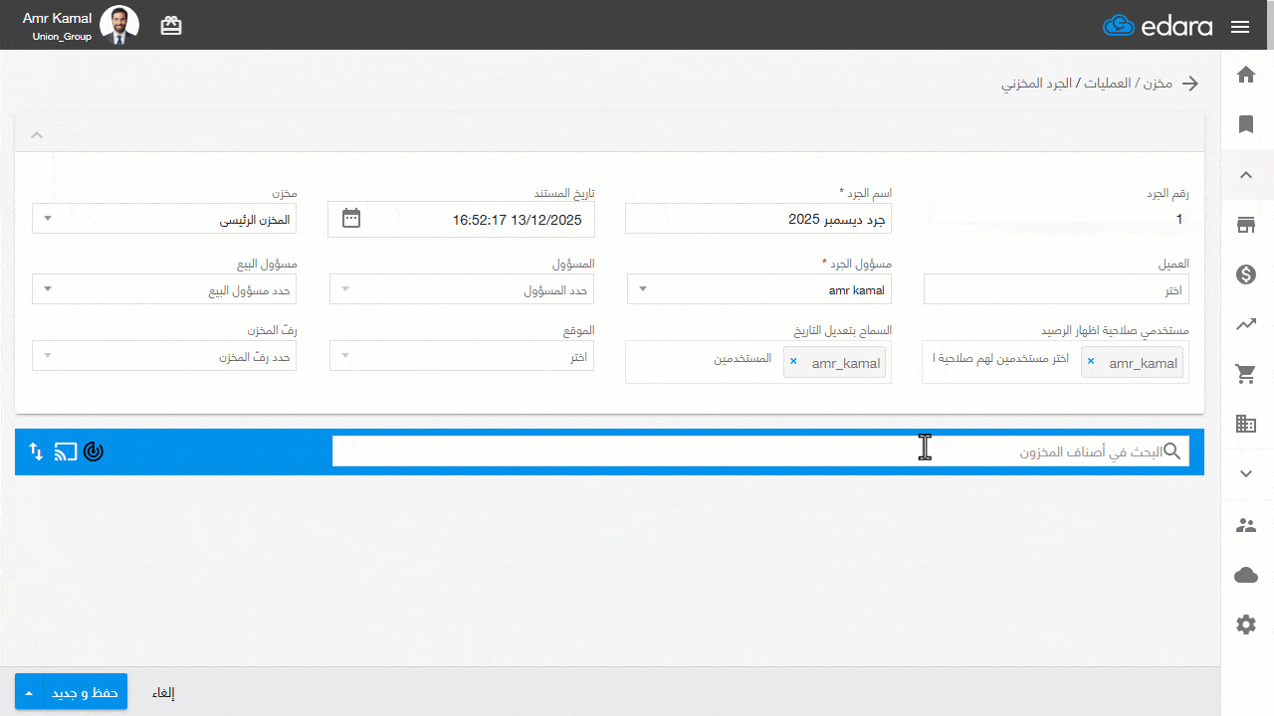Open the calendar date picker icon
The width and height of the screenshot is (1274, 716).
point(351,219)
